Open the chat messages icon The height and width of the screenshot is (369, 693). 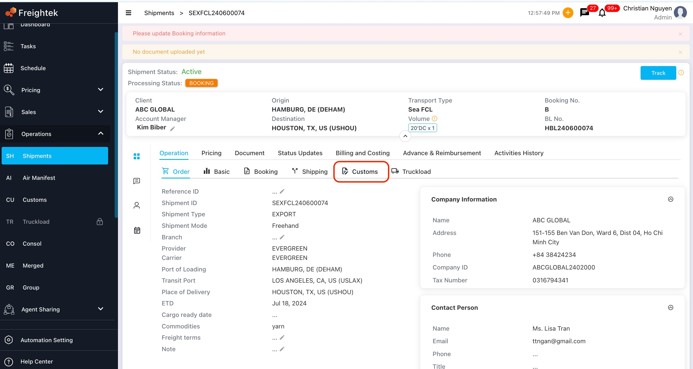pos(584,13)
